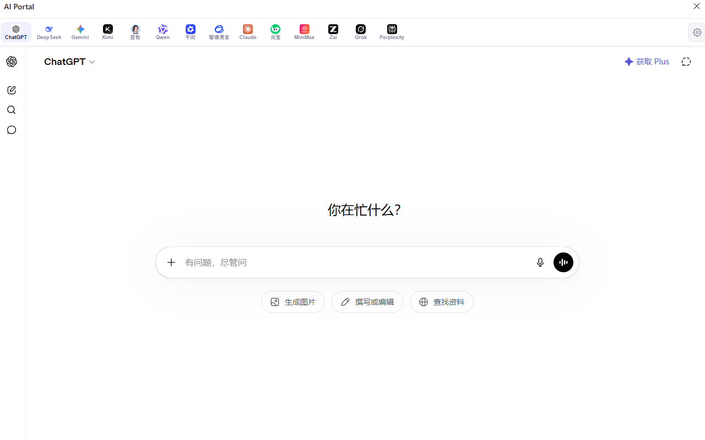Open the DeepSeek tab
The height and width of the screenshot is (440, 705).
49,32
